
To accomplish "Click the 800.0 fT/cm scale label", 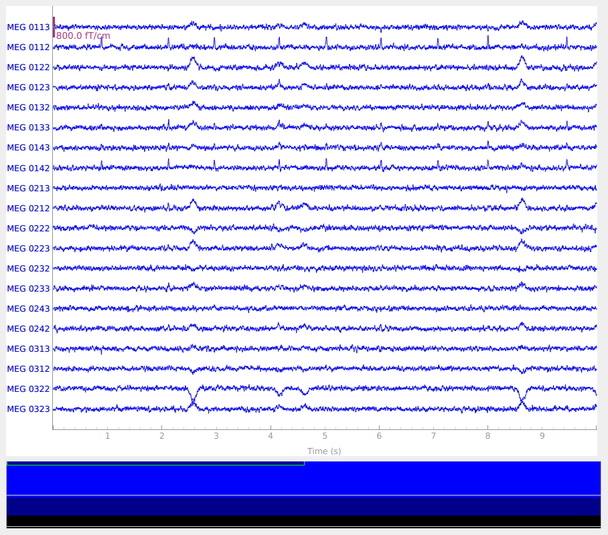I will pyautogui.click(x=83, y=35).
